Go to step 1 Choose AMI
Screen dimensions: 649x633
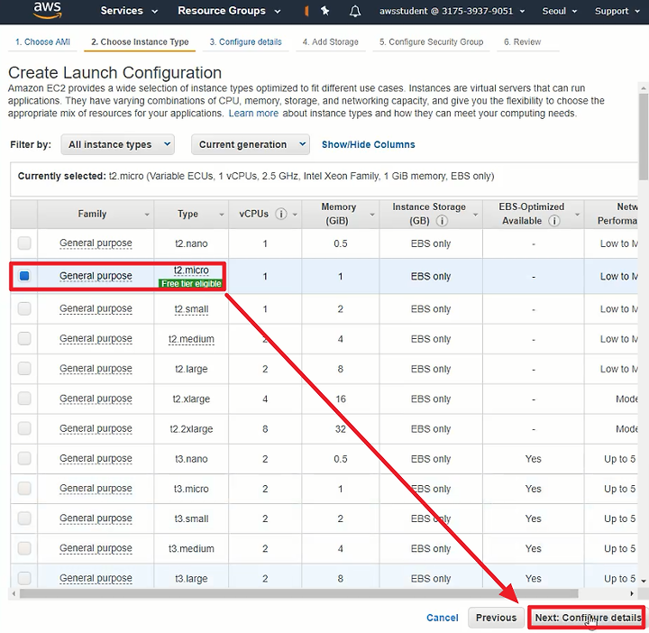42,41
